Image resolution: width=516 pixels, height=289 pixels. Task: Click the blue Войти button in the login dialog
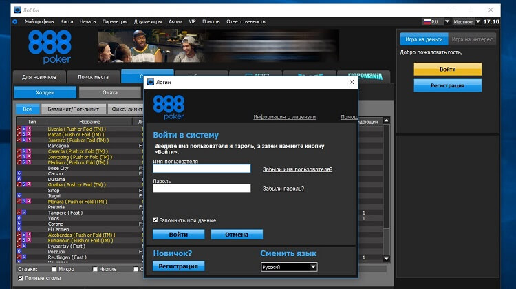[x=178, y=235]
